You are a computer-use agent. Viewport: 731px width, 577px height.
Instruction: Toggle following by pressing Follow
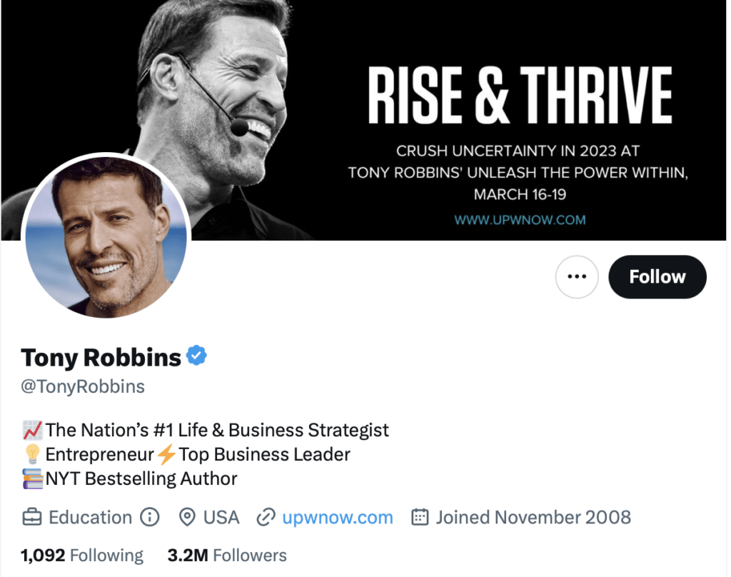(657, 276)
